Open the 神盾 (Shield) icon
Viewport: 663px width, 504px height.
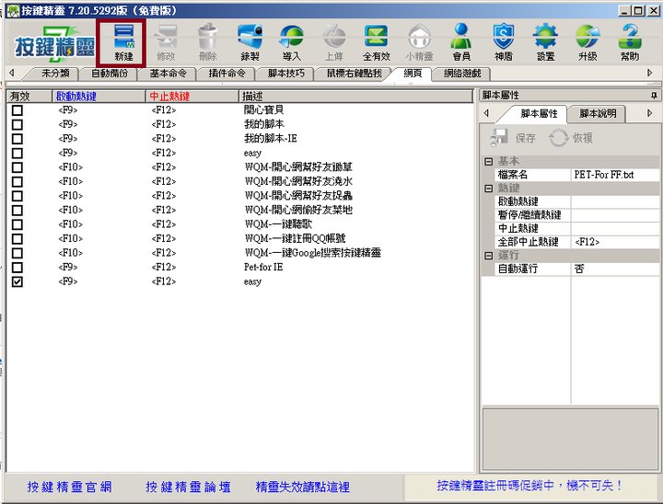point(503,41)
